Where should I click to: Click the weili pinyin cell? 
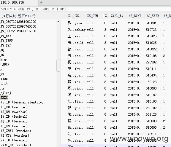tap(79, 43)
